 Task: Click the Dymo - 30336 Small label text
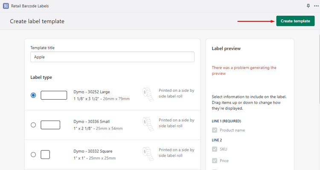tap(92, 121)
